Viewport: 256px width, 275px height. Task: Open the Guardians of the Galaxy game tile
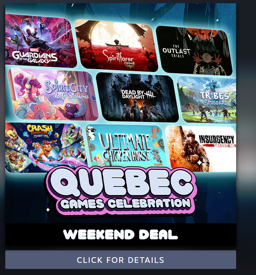(x=41, y=41)
